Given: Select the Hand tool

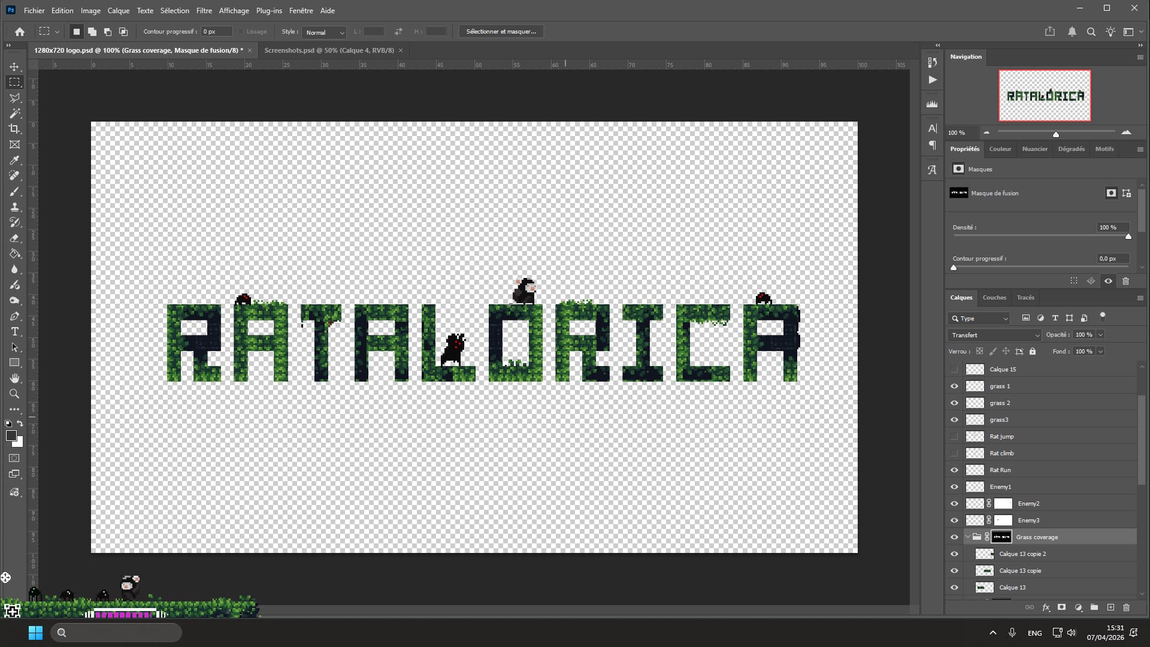Looking at the screenshot, I should coord(14,379).
